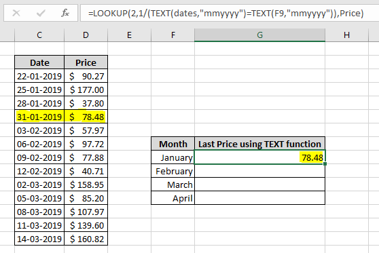Open the Insert Function fx icon
The width and height of the screenshot is (379, 253).
[65, 13]
